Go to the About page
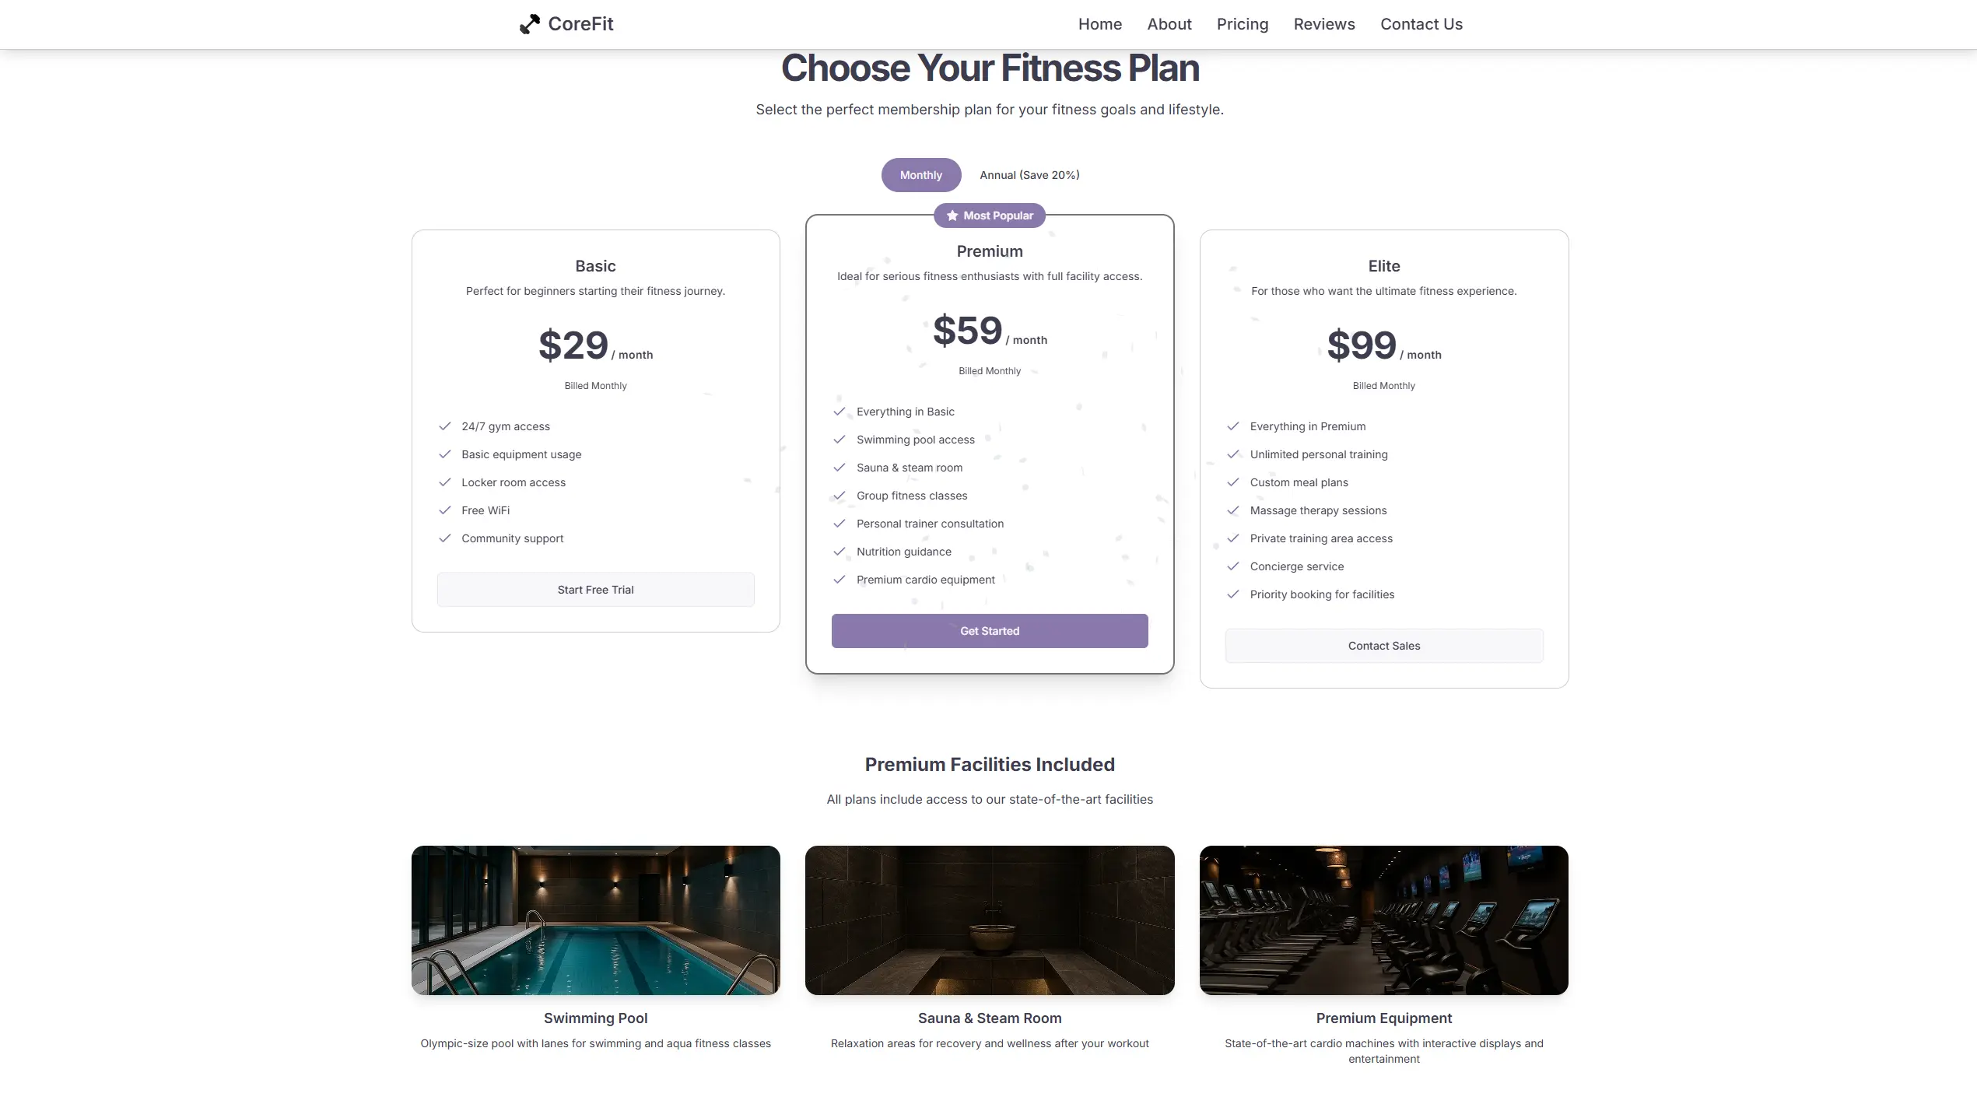 [x=1169, y=24]
